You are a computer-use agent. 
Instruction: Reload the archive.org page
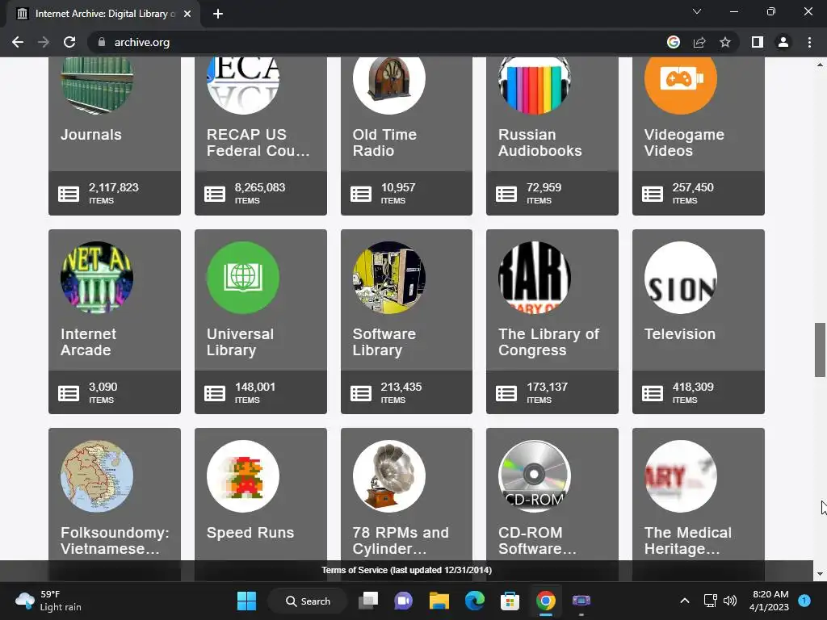(x=69, y=42)
